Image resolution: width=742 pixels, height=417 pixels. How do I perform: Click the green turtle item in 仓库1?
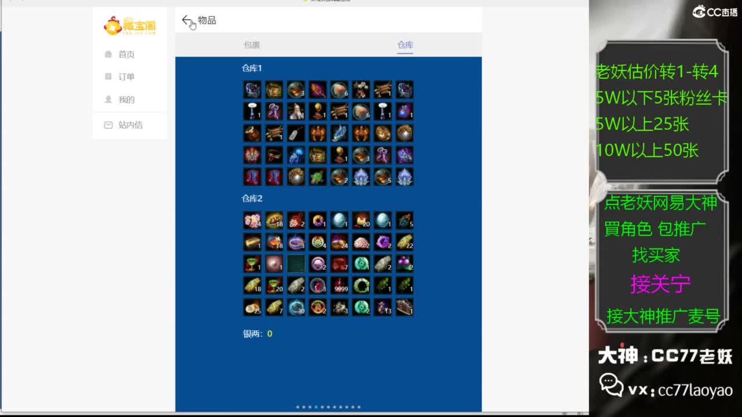[318, 177]
